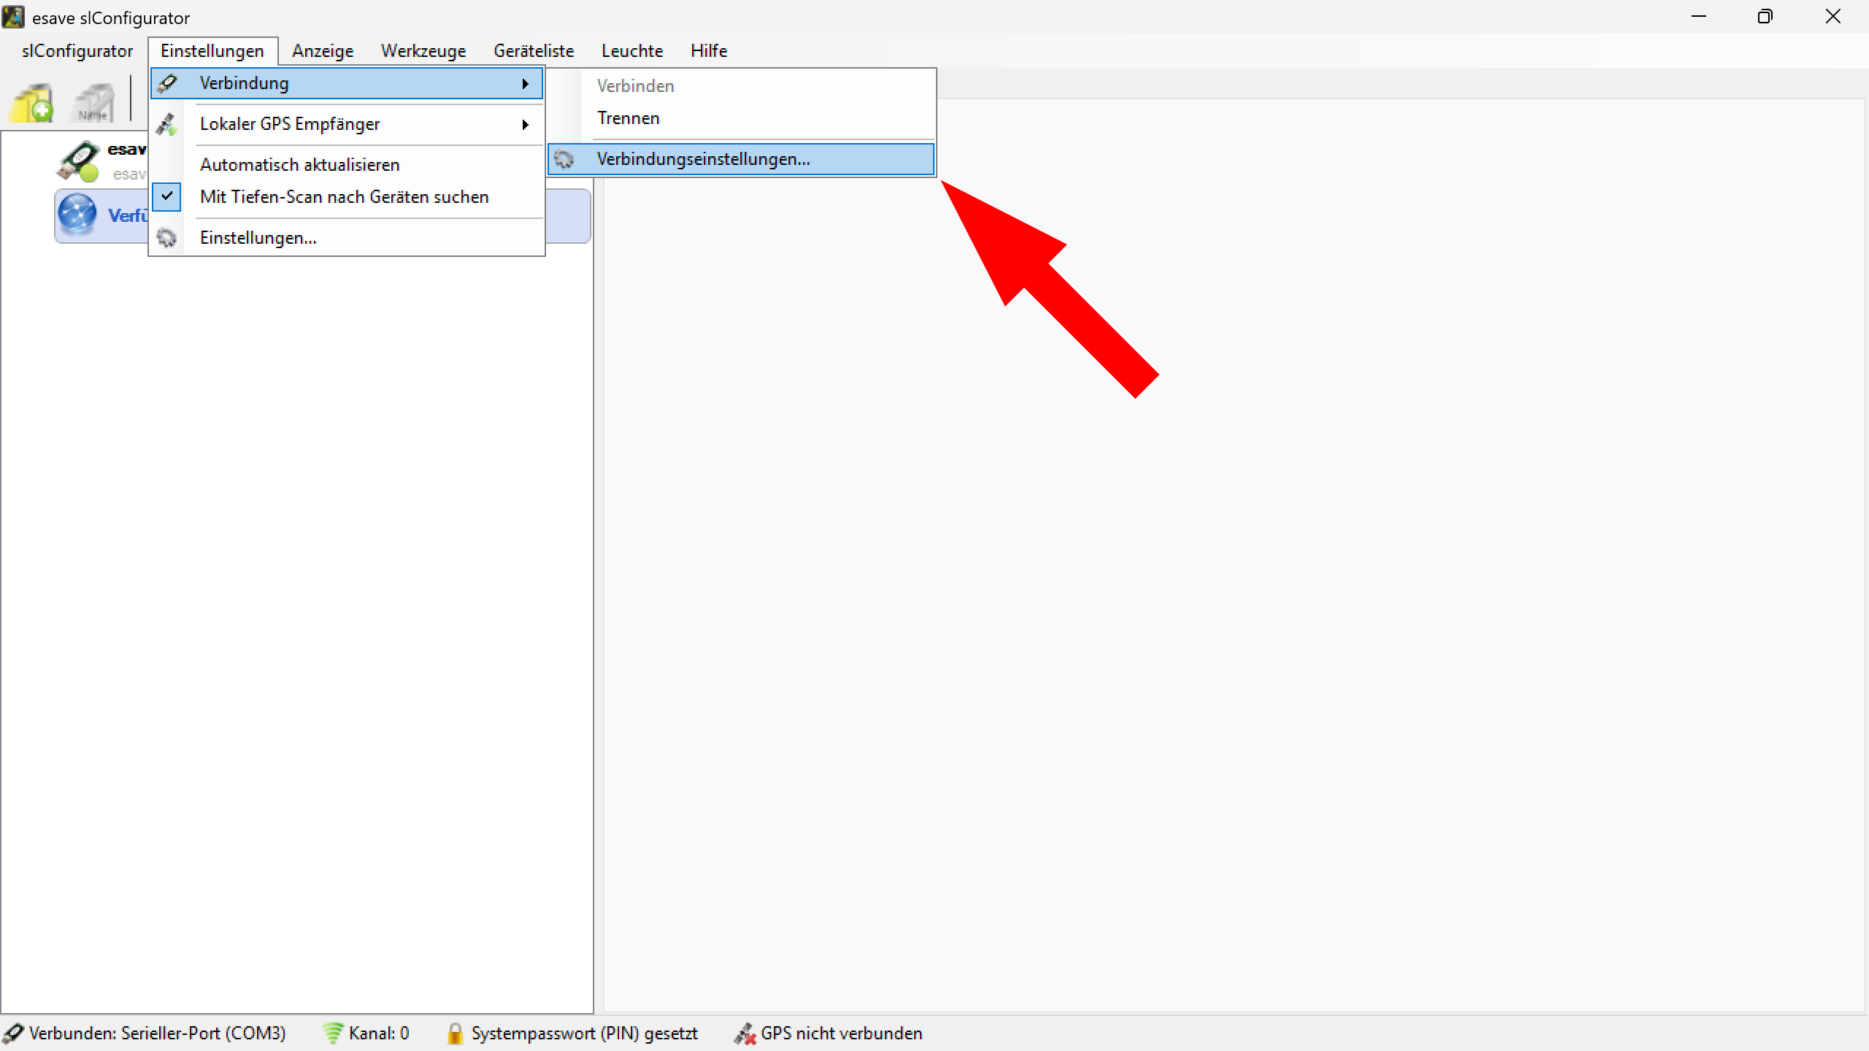1869x1051 pixels.
Task: Click the Kanal: 0 status text
Action: pyautogui.click(x=379, y=1033)
